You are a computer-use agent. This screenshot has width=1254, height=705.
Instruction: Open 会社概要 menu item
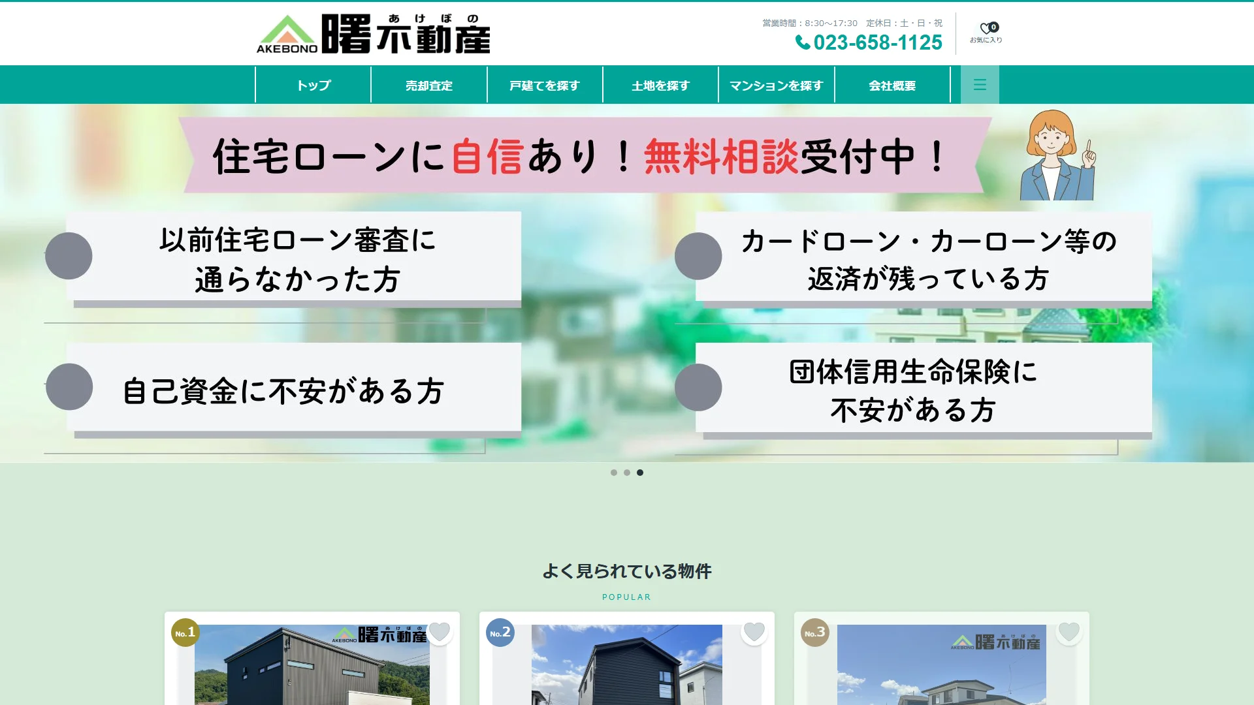click(x=892, y=85)
